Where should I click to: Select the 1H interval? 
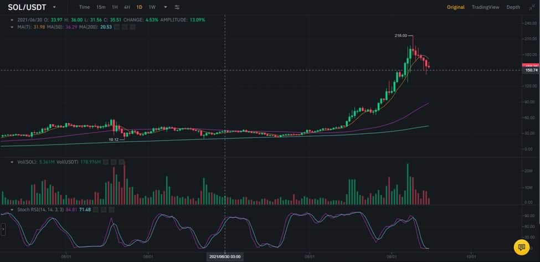coord(115,7)
